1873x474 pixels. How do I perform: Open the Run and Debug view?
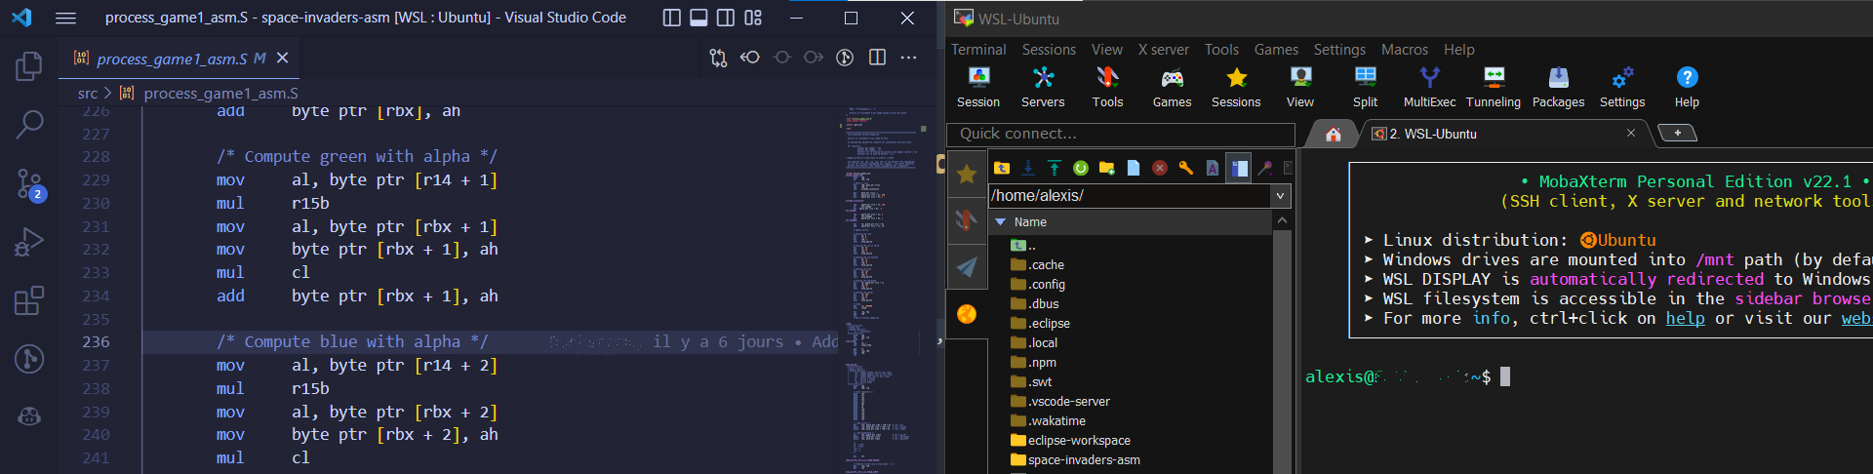[x=29, y=242]
